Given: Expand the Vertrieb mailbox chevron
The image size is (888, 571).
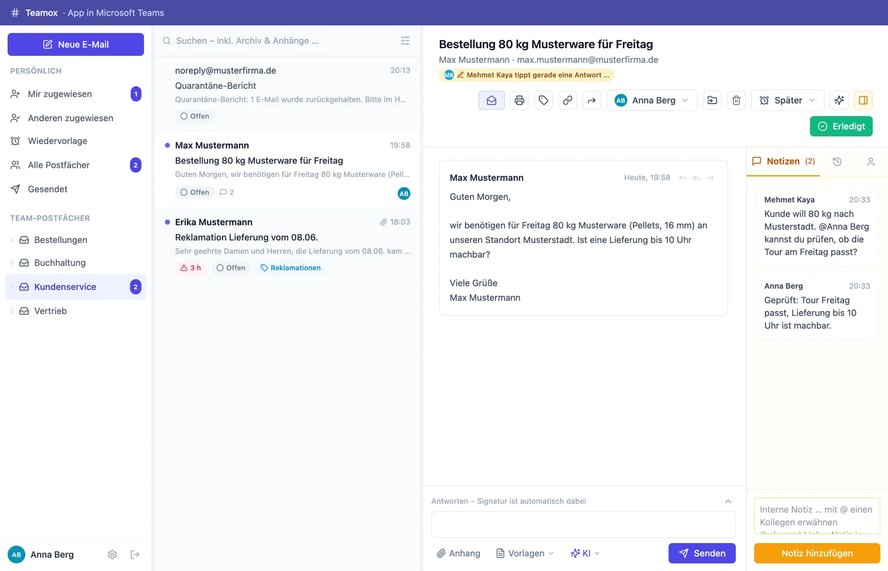Looking at the screenshot, I should click(12, 311).
